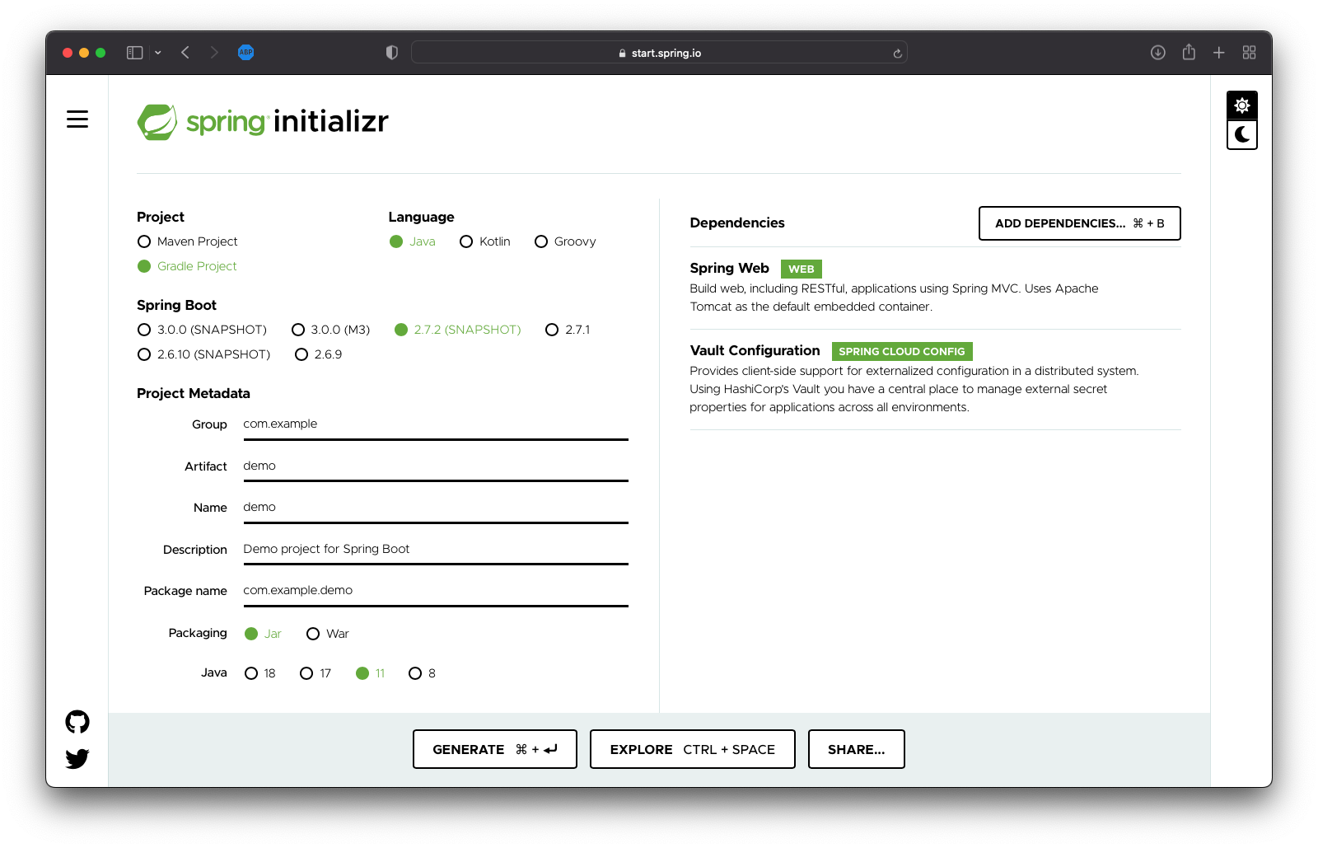Click the Project Metadata heading
Screen dimensions: 1318x848
194,394
